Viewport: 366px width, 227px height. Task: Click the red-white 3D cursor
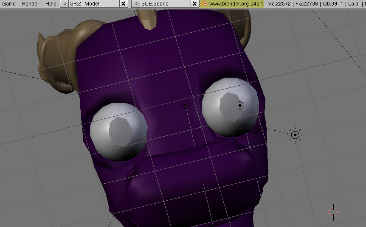(333, 212)
